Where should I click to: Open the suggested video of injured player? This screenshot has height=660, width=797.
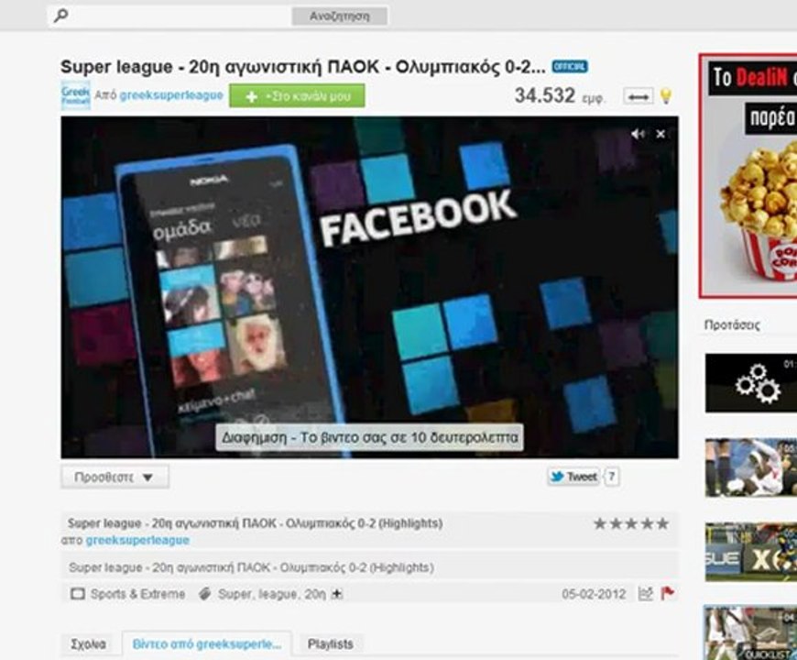pyautogui.click(x=751, y=467)
